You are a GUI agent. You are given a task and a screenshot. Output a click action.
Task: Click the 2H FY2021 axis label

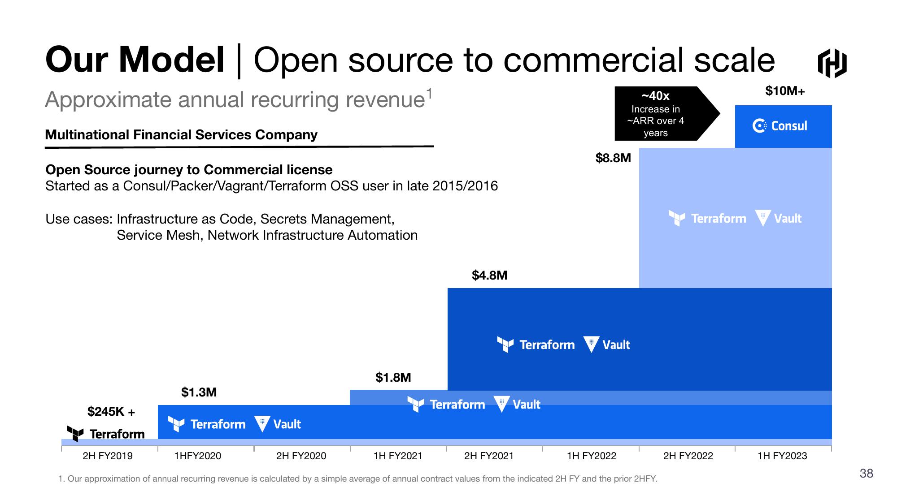(489, 456)
